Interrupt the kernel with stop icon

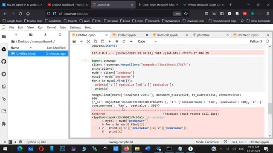pyautogui.click(x=117, y=42)
